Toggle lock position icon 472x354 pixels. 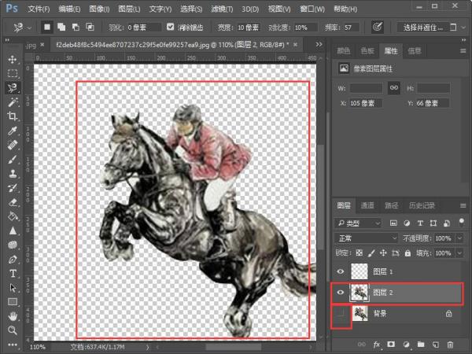(383, 253)
